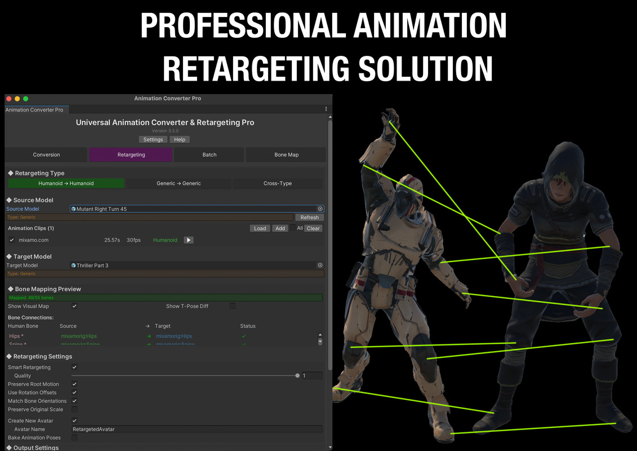637x451 pixels.
Task: Click the Mutant Right Turn 45 prefab icon
Action: point(74,209)
